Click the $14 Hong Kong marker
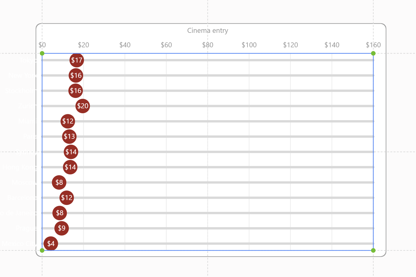This screenshot has height=277, width=416. [x=70, y=167]
